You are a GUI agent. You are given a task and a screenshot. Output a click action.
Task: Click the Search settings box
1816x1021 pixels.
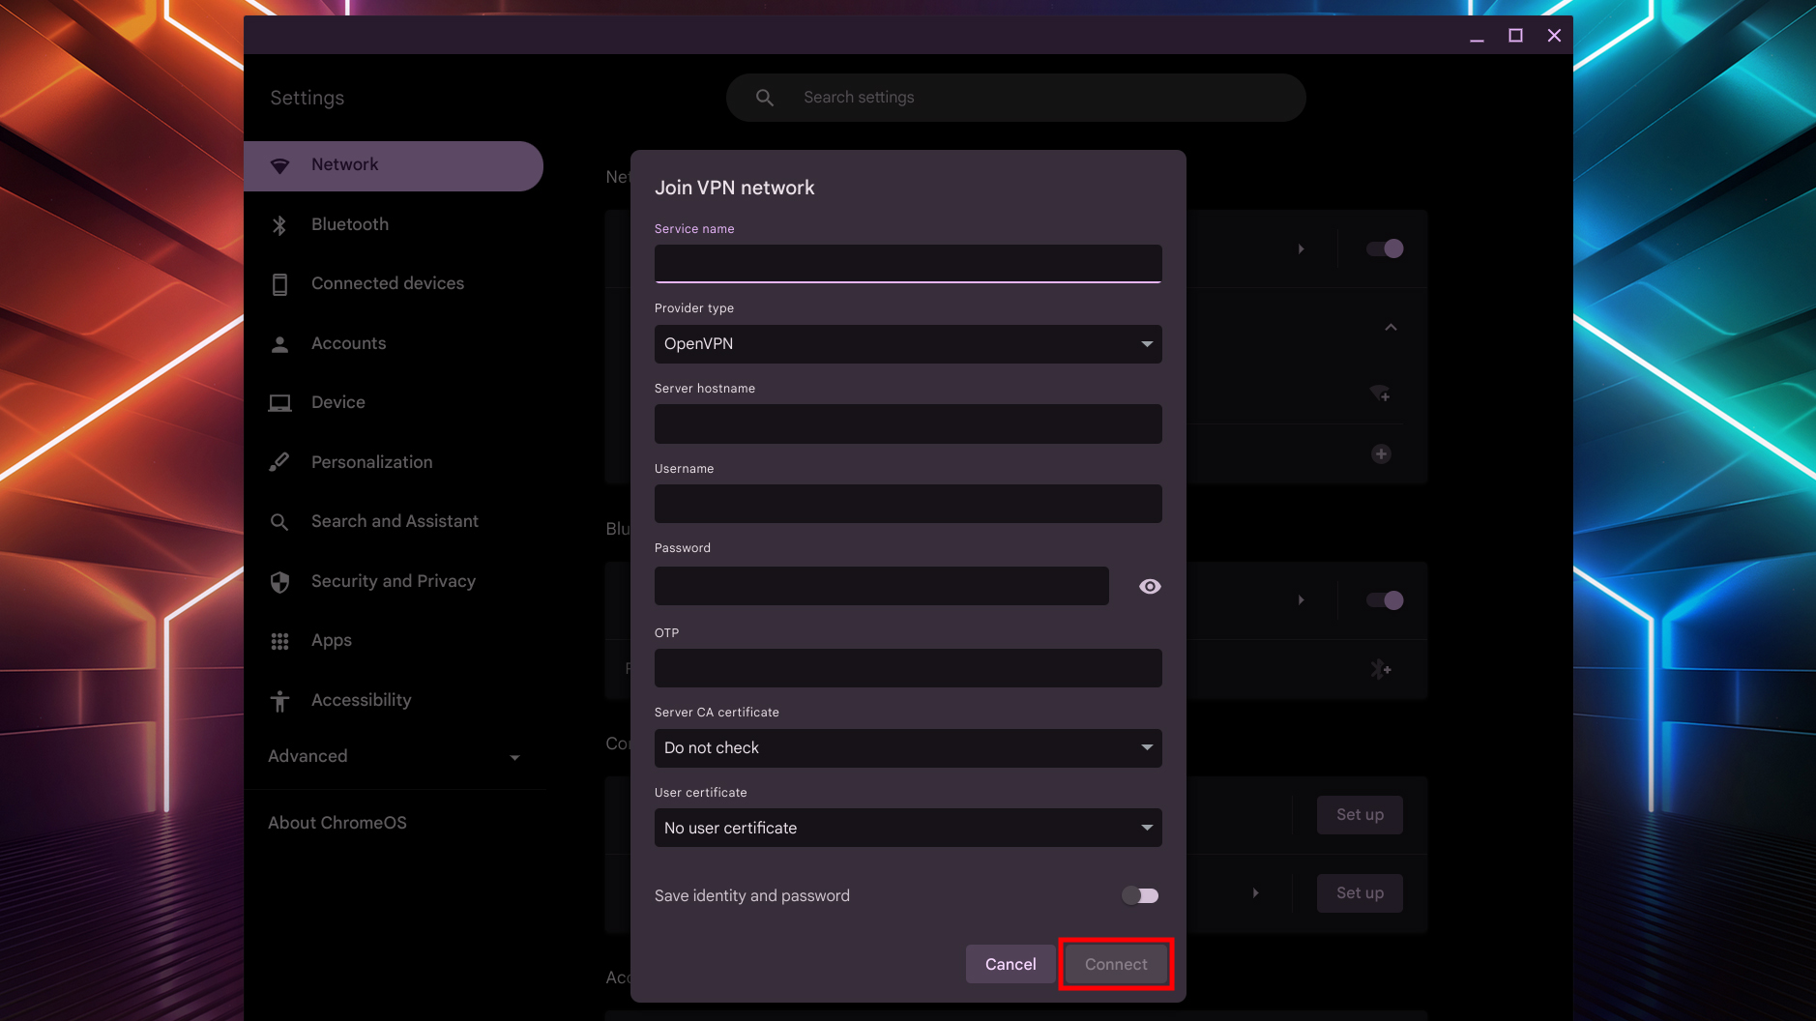[1016, 98]
